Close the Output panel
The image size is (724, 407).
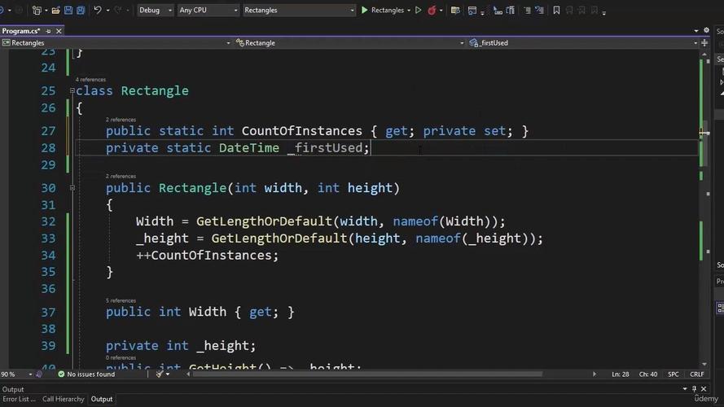pos(704,389)
